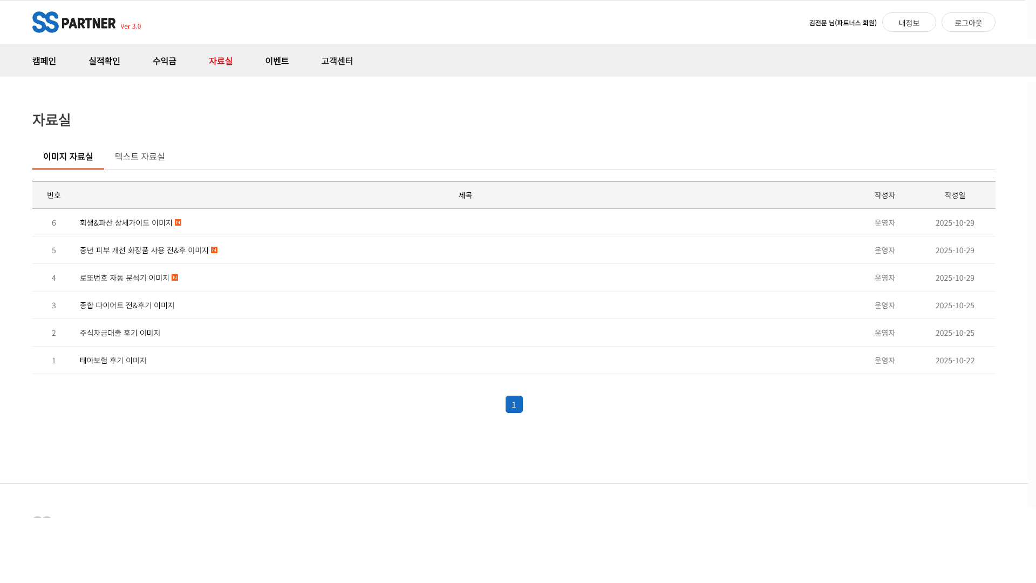Select the 이미지 자료실 tab

pos(68,156)
